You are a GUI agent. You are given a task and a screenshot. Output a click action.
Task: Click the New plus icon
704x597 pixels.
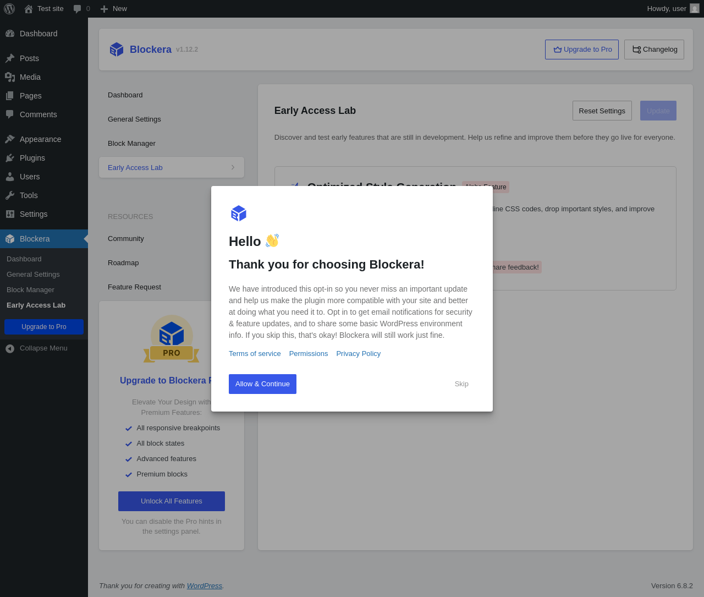(x=104, y=9)
